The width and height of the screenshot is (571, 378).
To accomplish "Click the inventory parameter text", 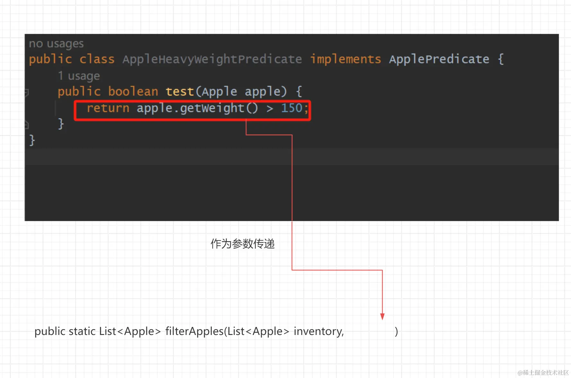I will click(318, 331).
